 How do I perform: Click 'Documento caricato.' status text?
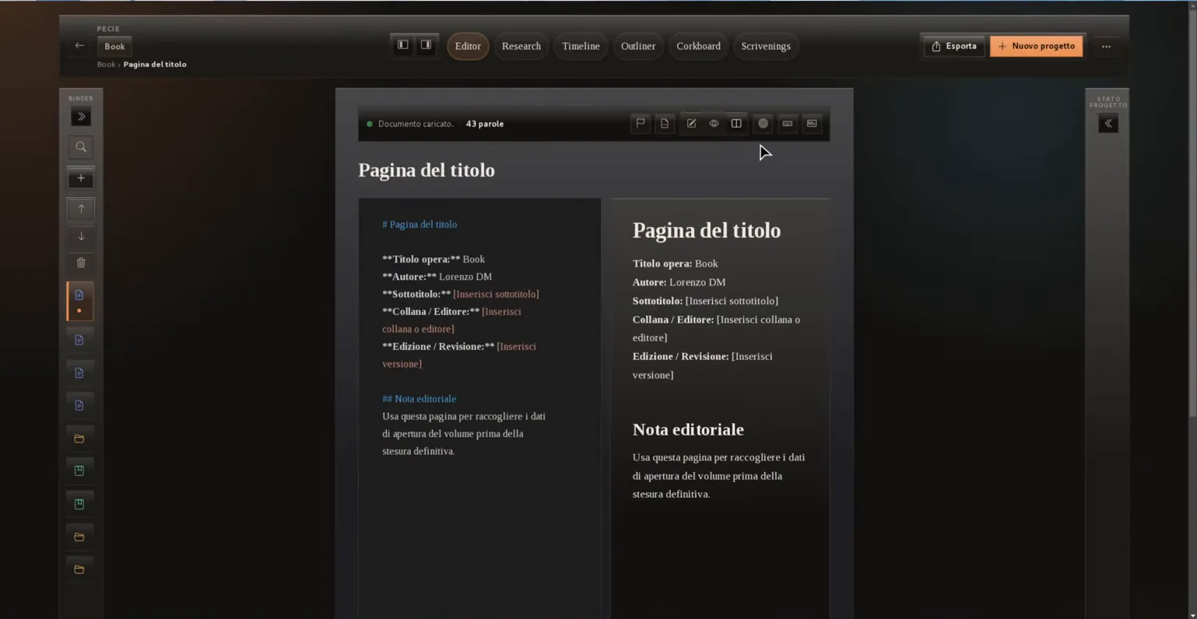(x=416, y=124)
